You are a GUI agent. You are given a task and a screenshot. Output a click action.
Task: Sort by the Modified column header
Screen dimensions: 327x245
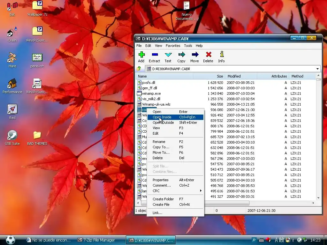[x=241, y=76]
